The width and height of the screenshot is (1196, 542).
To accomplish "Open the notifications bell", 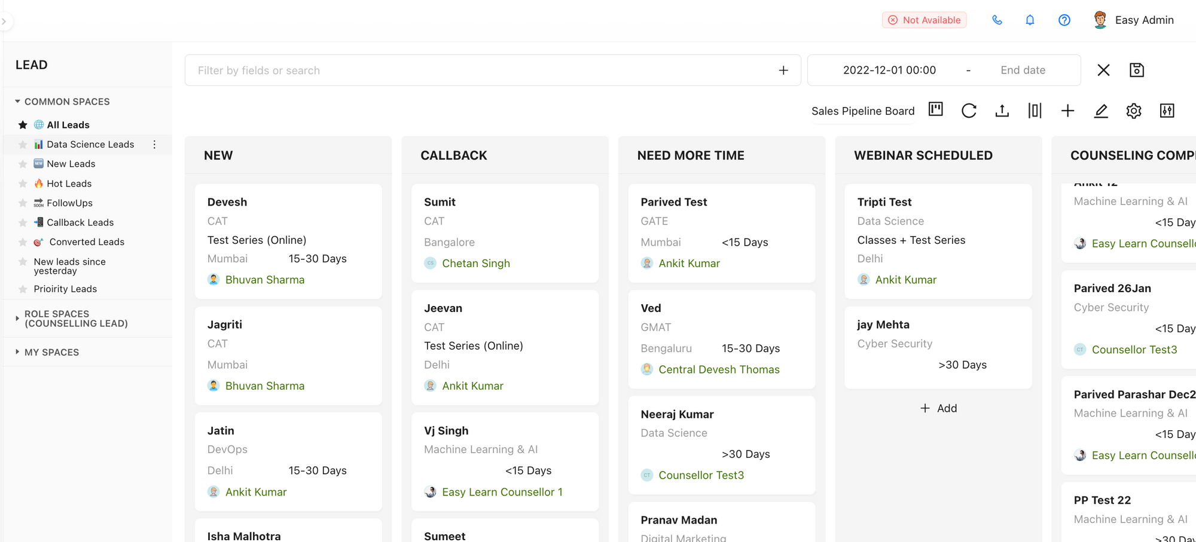I will tap(1030, 20).
